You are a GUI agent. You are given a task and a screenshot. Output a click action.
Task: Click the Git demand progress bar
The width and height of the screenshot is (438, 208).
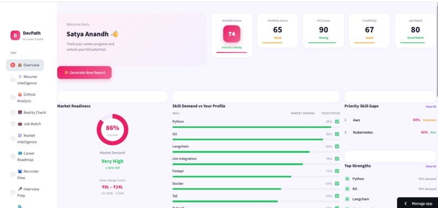coord(256,140)
